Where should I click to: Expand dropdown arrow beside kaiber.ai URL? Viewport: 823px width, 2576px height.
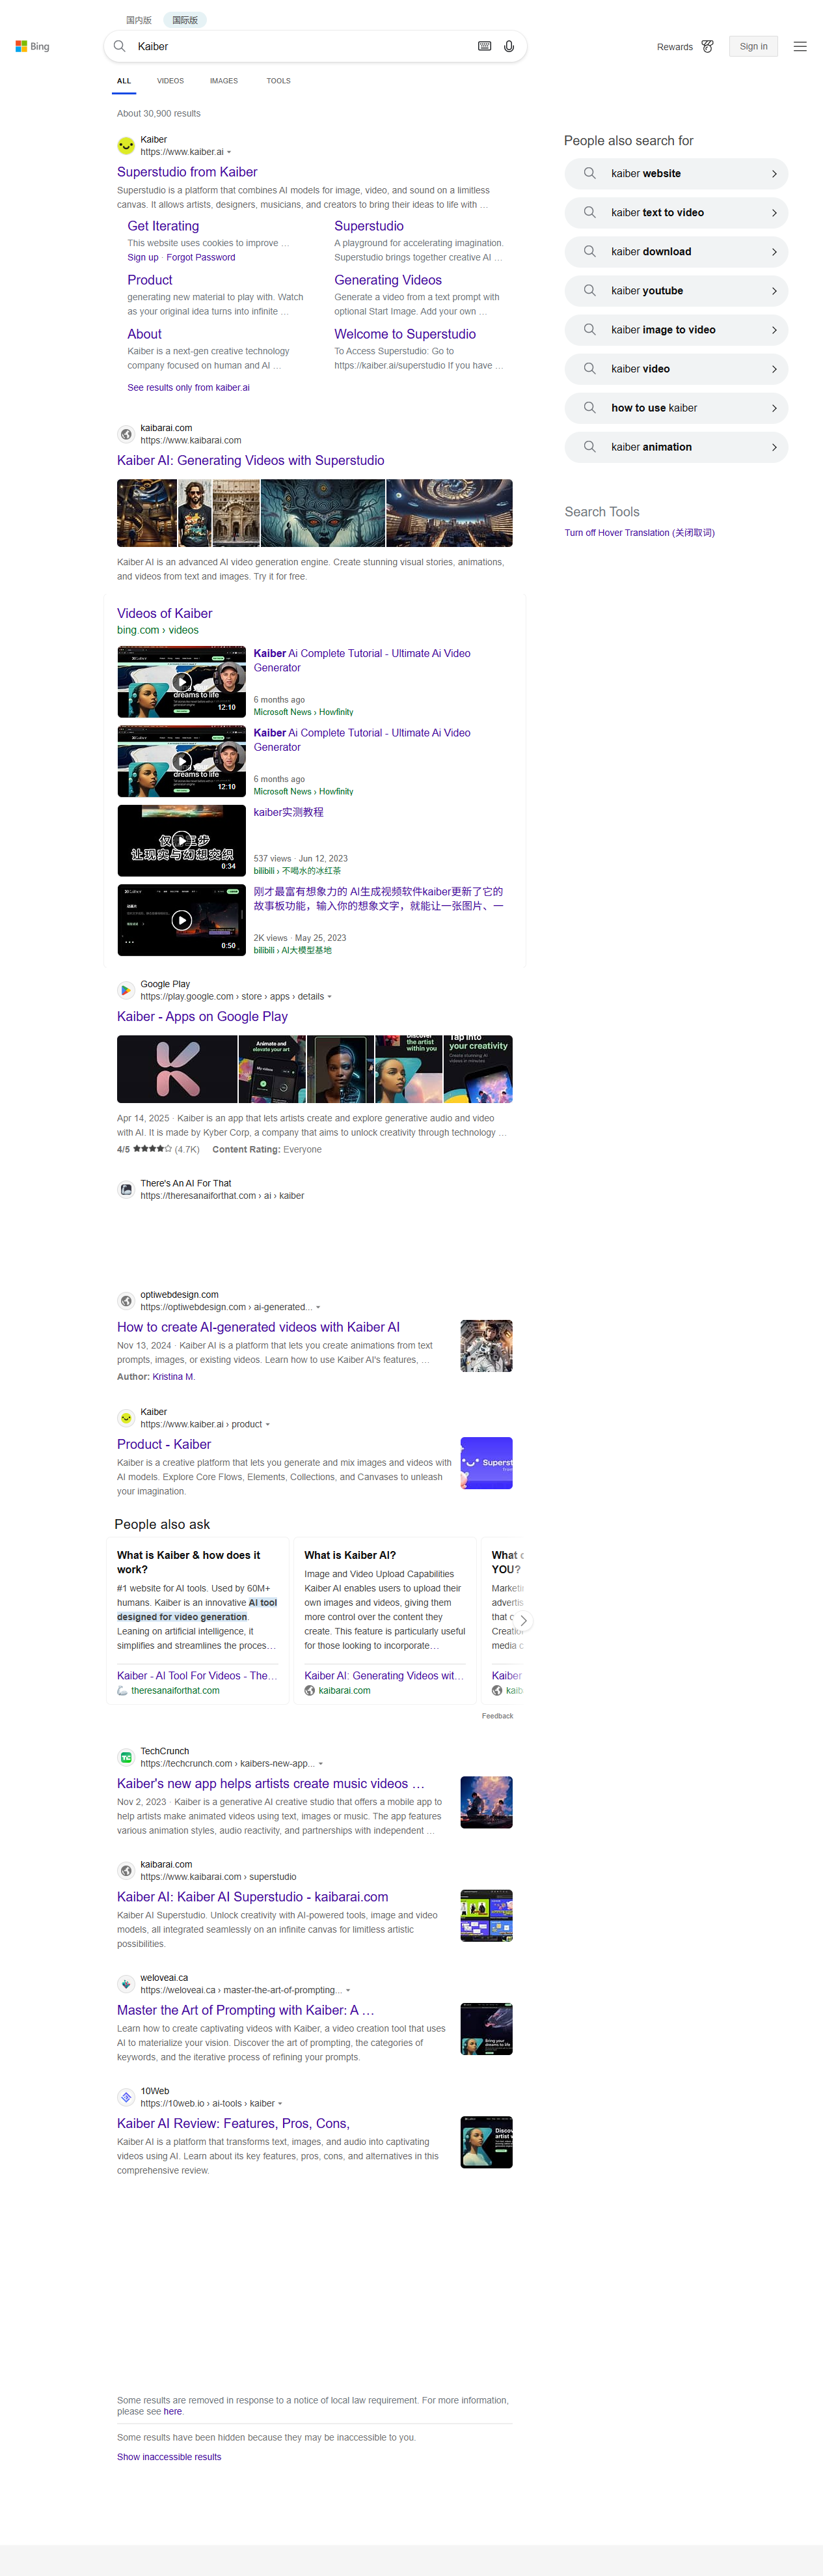[230, 153]
